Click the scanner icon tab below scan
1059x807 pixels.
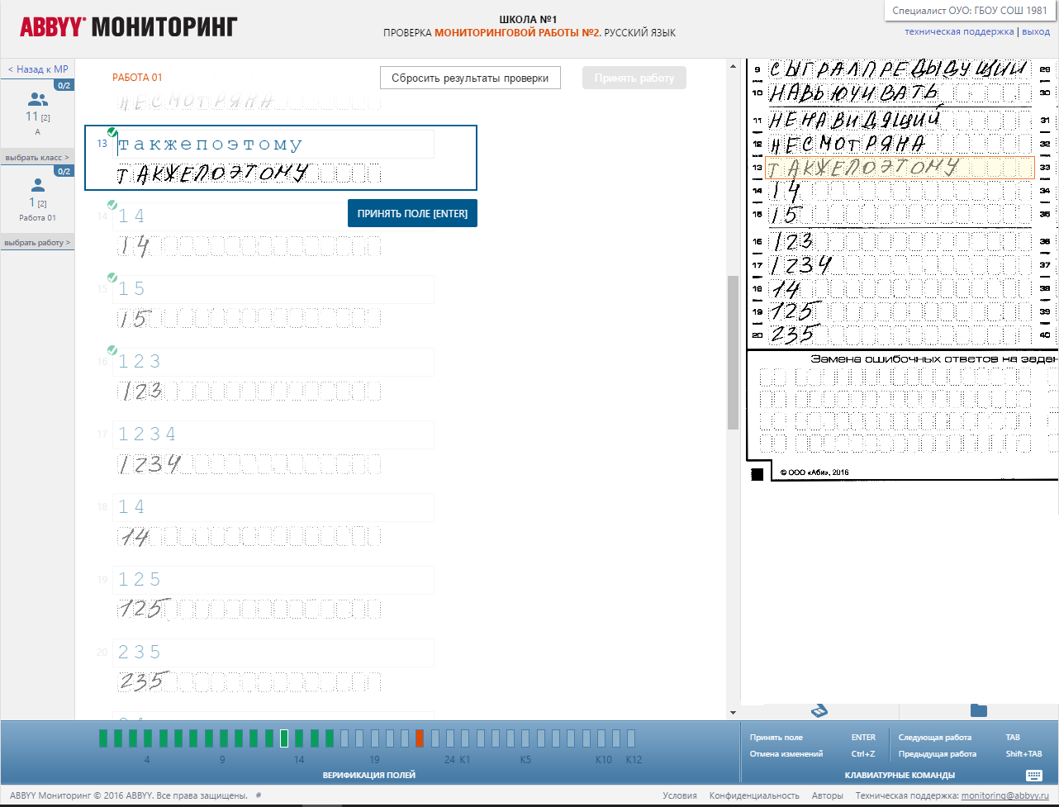[x=819, y=710]
